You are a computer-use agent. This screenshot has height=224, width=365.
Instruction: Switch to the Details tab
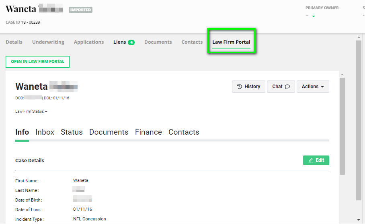(14, 42)
